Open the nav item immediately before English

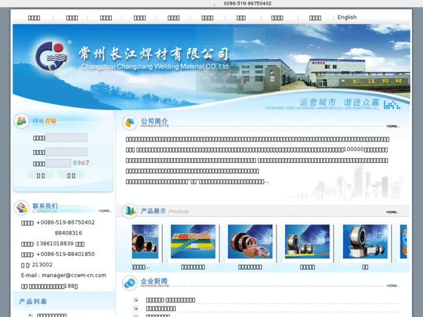315,18
